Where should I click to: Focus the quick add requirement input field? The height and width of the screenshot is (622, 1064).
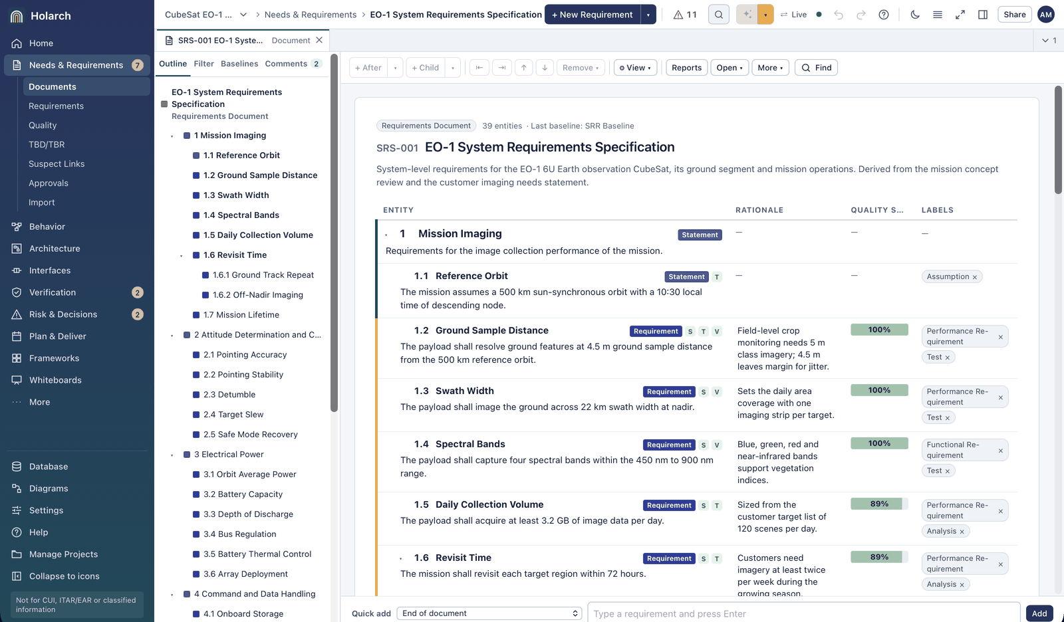point(804,613)
